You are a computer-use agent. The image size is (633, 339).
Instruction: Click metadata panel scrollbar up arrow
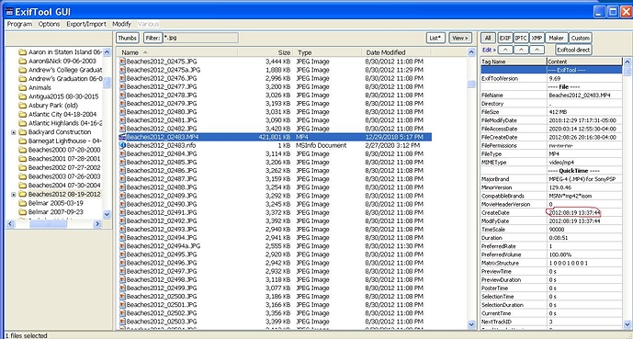[x=627, y=62]
